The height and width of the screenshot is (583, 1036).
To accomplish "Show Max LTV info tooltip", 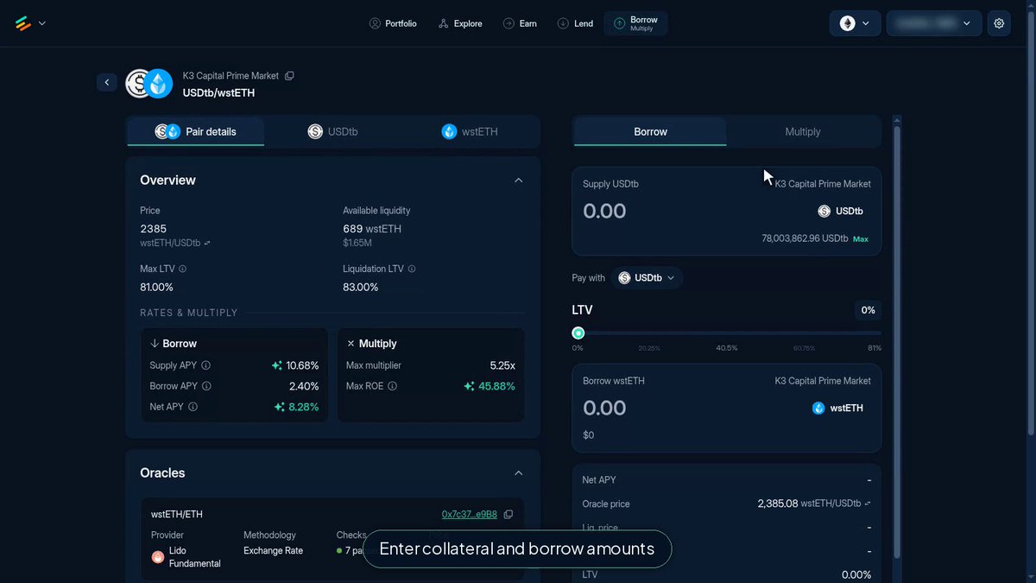I will [182, 269].
